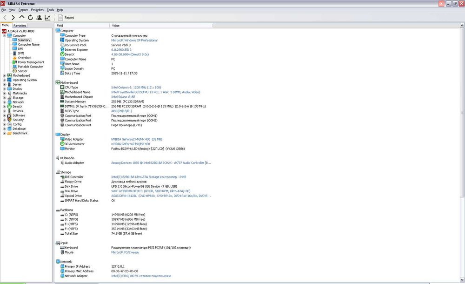Open AMI (09/18/01) BIOS link

point(121,111)
